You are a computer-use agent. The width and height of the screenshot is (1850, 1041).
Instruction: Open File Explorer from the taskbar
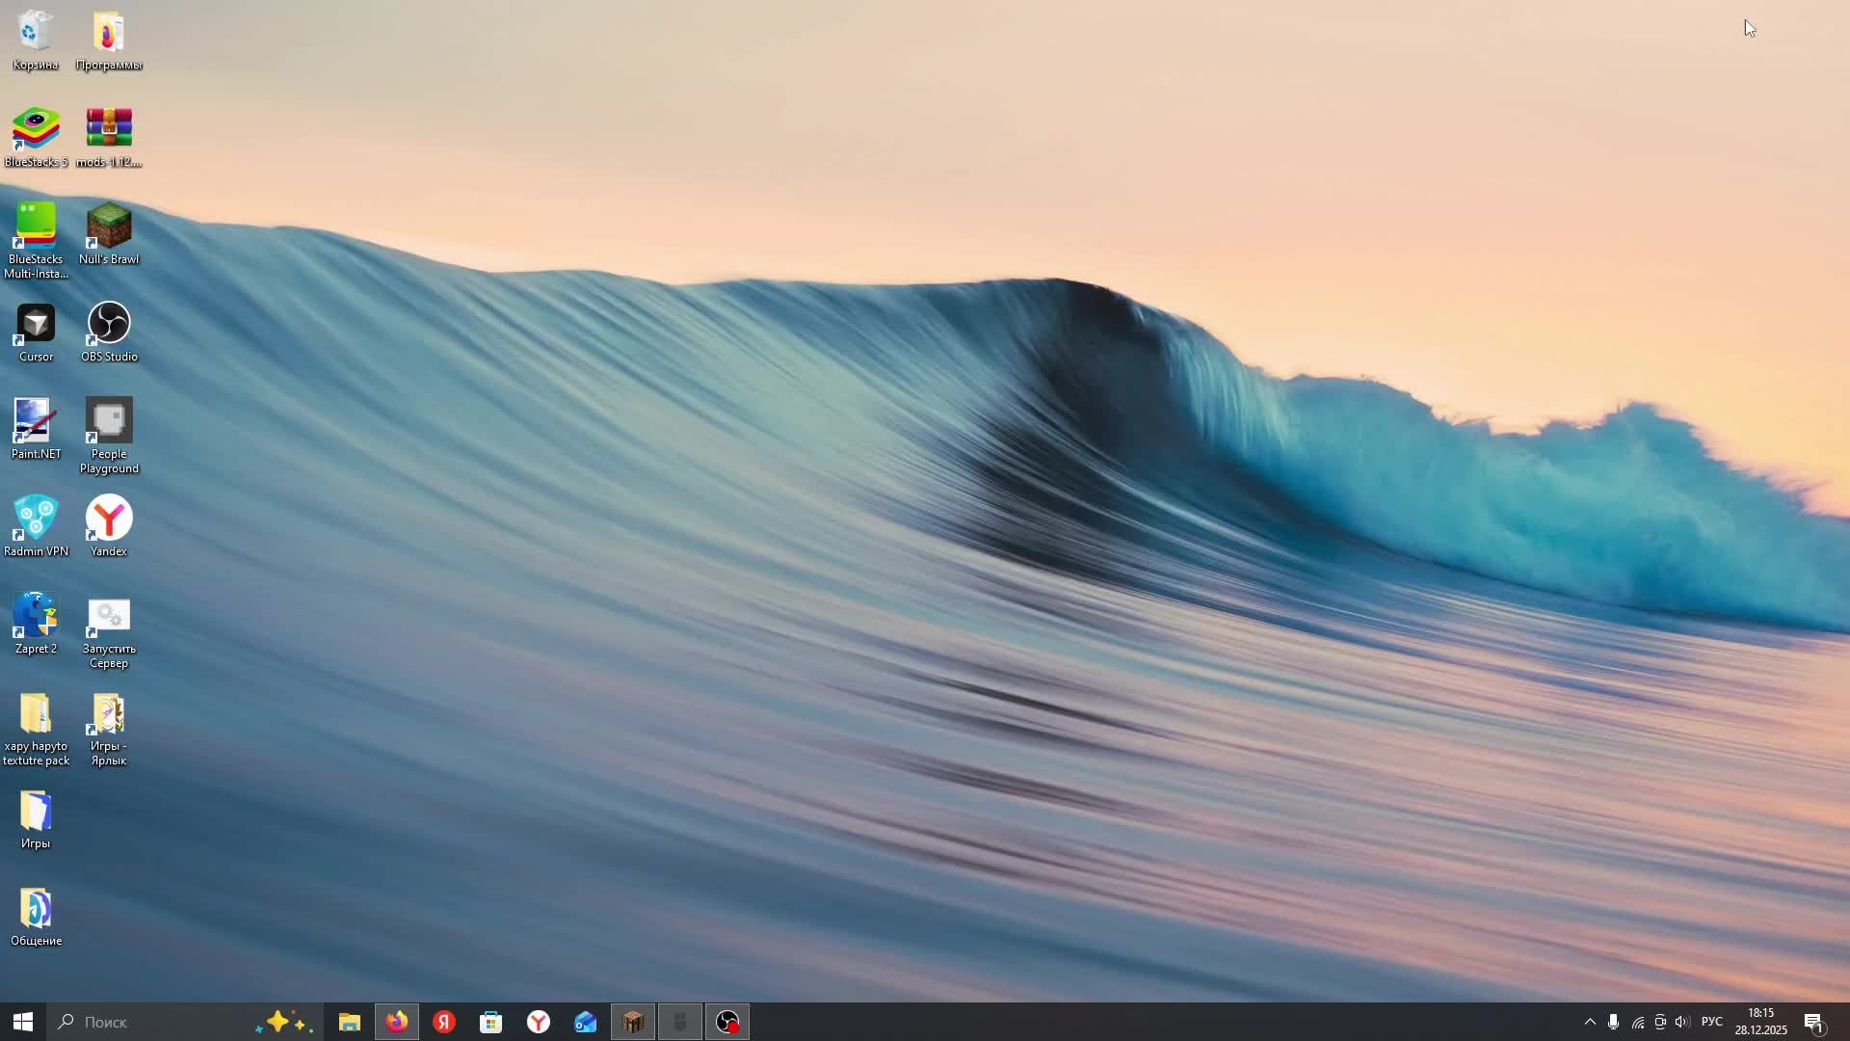350,1022
